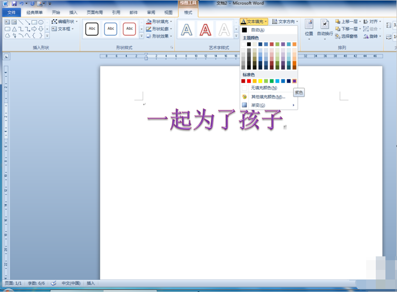This screenshot has height=292, width=397.
Task: Apply the red letter A WordArt style
Action: click(205, 29)
